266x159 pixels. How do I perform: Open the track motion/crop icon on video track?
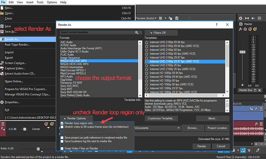(252, 109)
